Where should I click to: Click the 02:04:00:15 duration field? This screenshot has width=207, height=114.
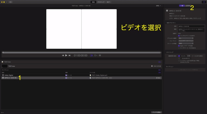[x=186, y=58]
